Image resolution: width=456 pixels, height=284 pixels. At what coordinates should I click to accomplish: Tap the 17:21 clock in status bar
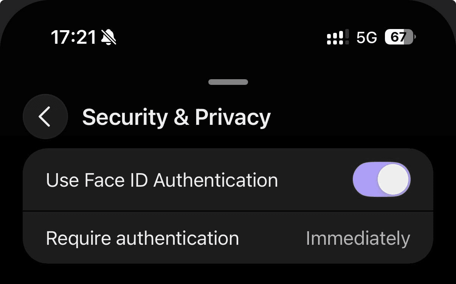[73, 37]
